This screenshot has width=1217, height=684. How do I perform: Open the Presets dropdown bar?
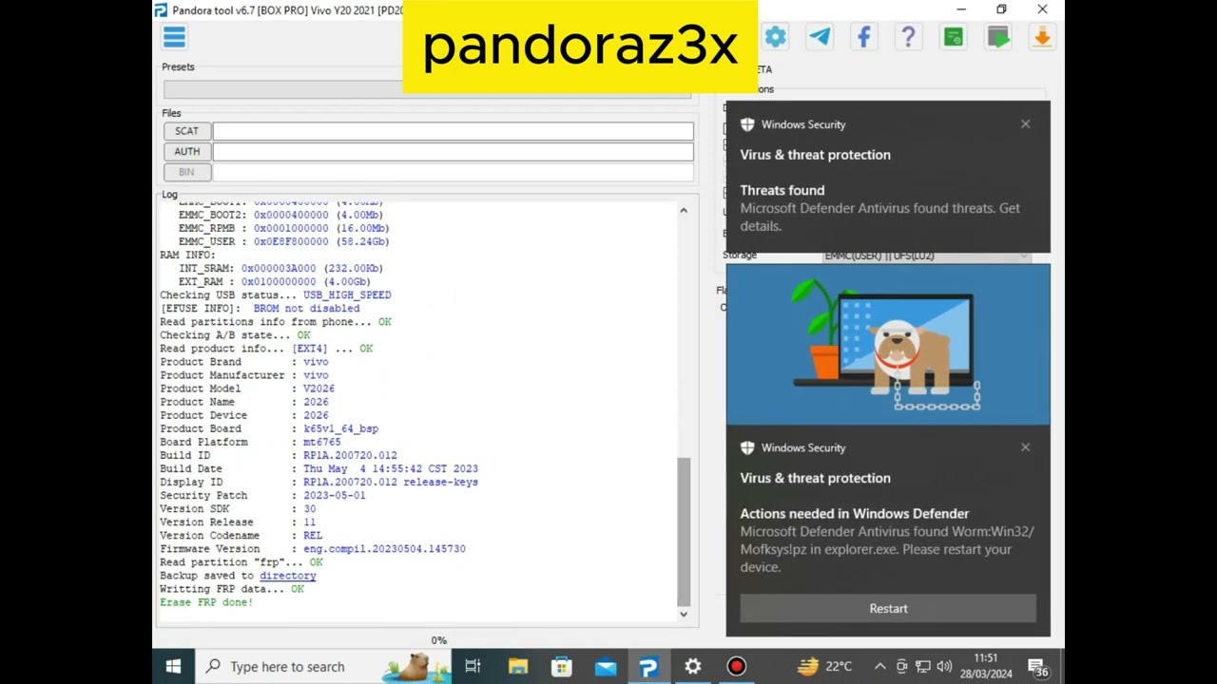point(427,89)
